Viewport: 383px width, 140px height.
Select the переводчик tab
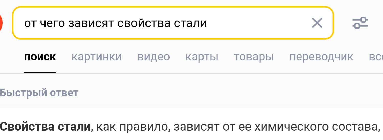(x=321, y=57)
